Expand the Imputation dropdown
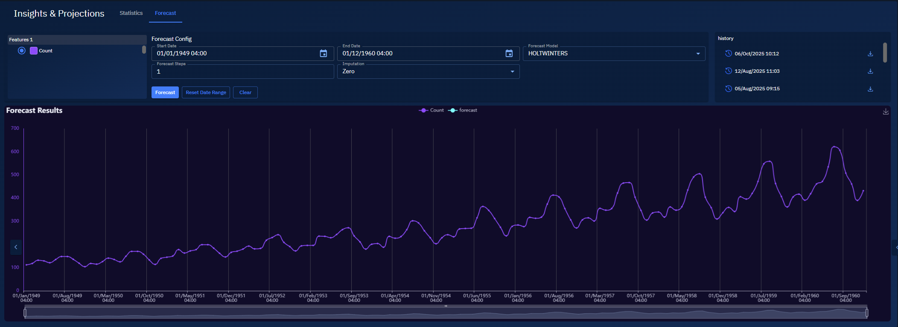 [512, 72]
